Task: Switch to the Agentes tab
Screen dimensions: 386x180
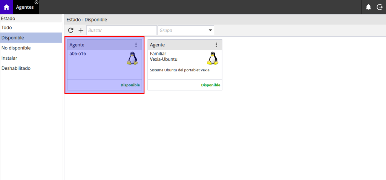Action: pyautogui.click(x=25, y=7)
